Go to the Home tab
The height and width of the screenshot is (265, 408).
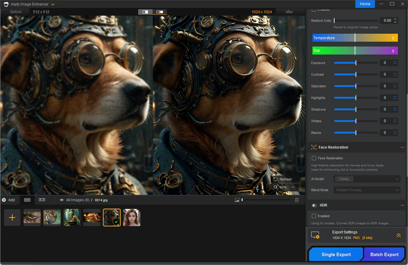[365, 4]
